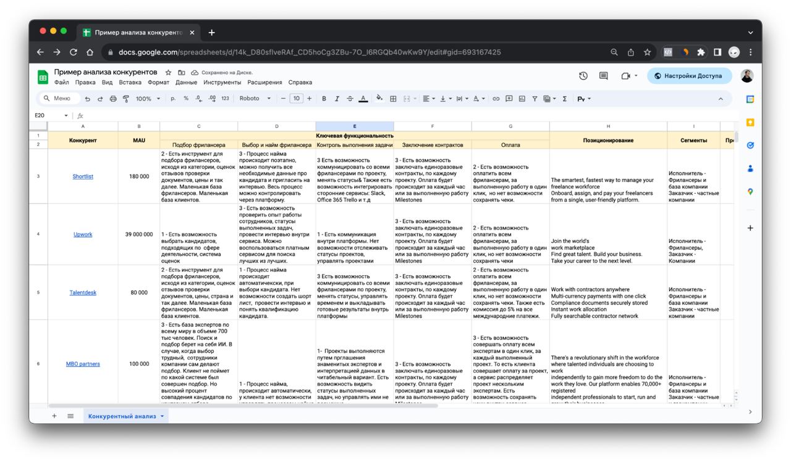Image resolution: width=791 pixels, height=462 pixels.
Task: Open the Файл menu
Action: pyautogui.click(x=62, y=82)
